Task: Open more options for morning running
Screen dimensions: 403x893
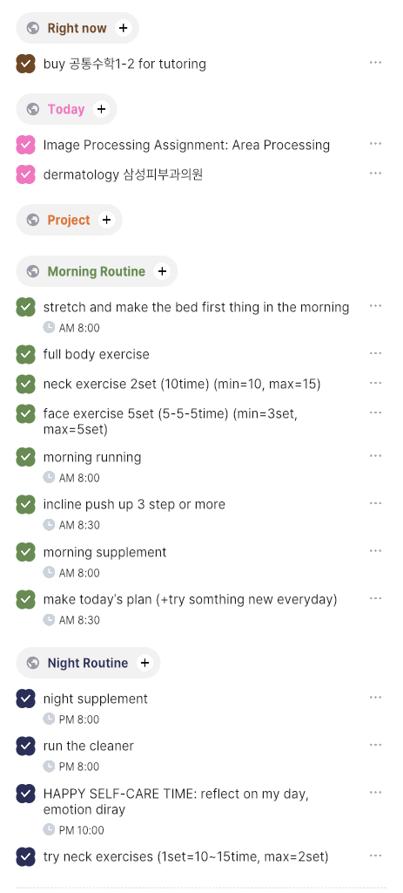Action: click(375, 455)
